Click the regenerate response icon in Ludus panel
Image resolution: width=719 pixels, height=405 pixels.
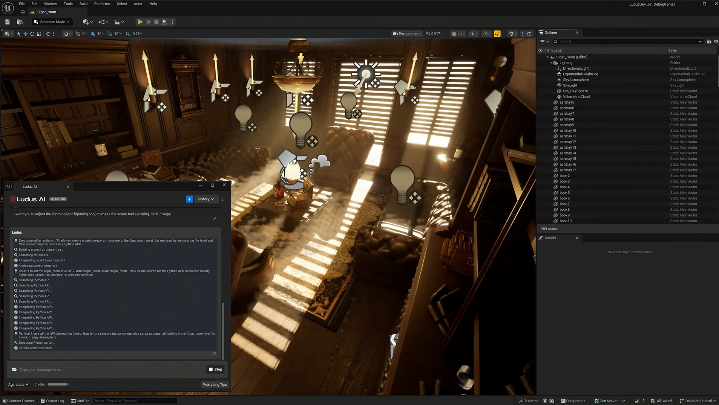(214, 353)
